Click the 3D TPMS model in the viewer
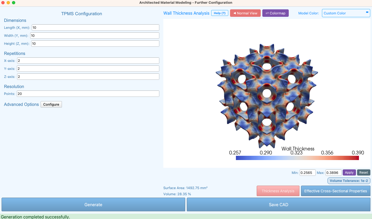This screenshot has height=219, width=372. [267, 95]
